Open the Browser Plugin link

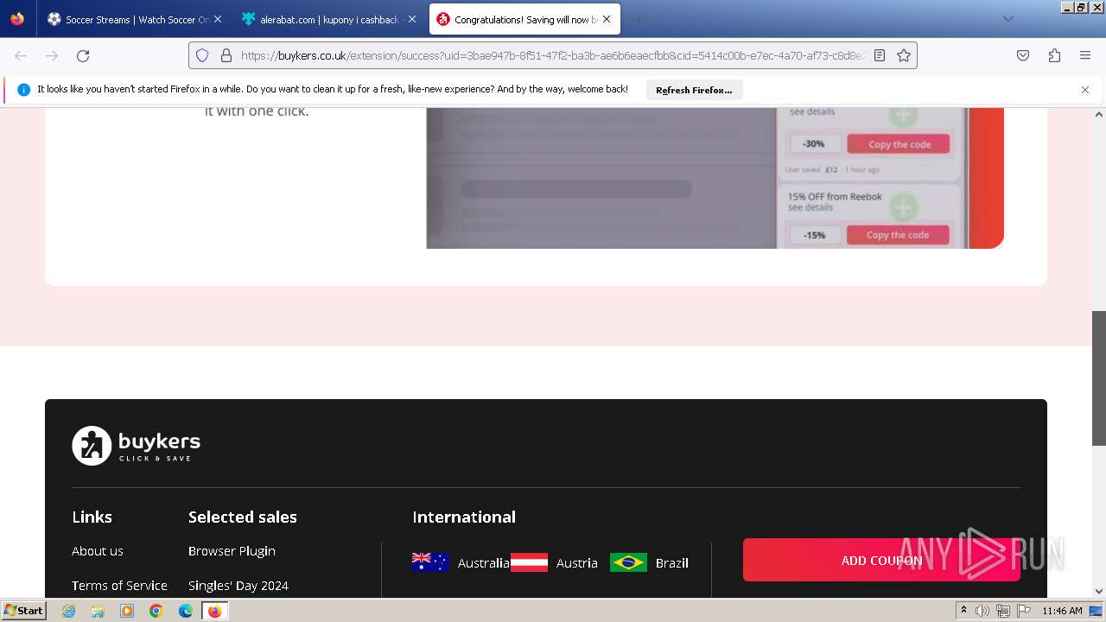(232, 551)
